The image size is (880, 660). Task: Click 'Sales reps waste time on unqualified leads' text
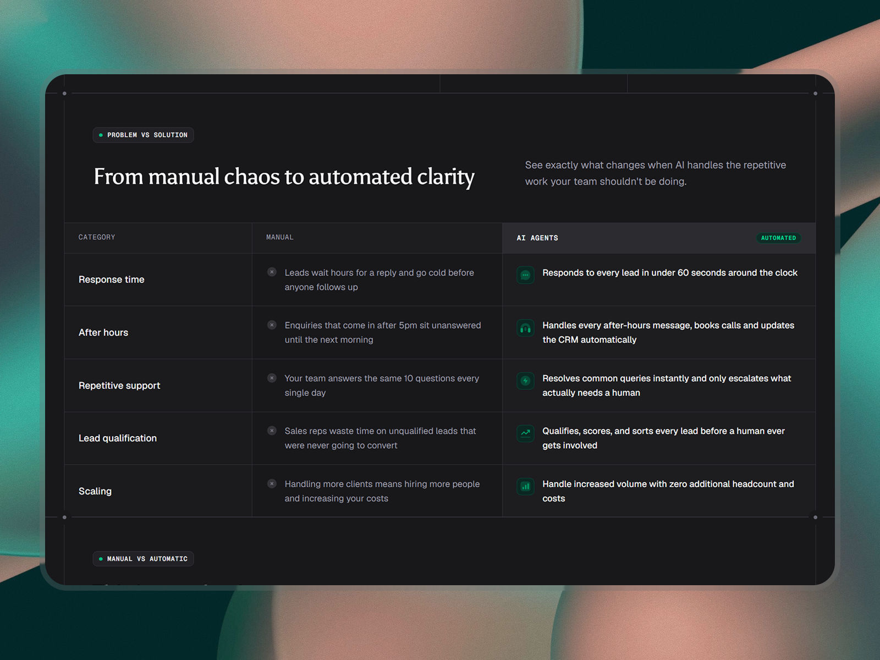[380, 438]
